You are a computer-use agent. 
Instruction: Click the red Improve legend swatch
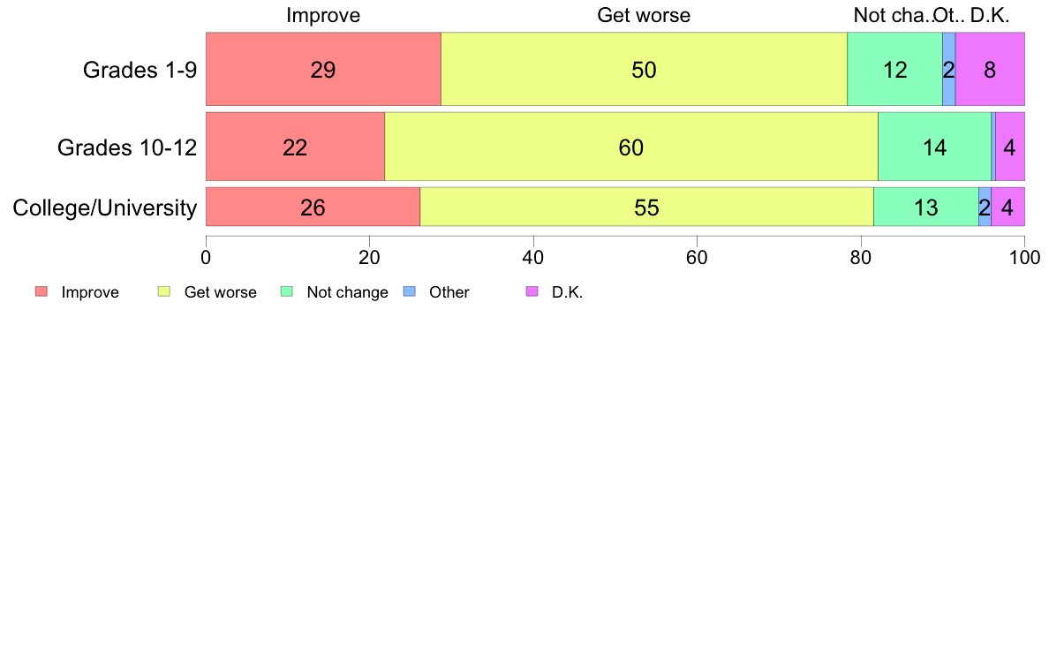[x=42, y=291]
